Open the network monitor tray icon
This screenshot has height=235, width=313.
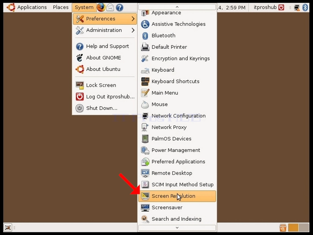(x=297, y=8)
